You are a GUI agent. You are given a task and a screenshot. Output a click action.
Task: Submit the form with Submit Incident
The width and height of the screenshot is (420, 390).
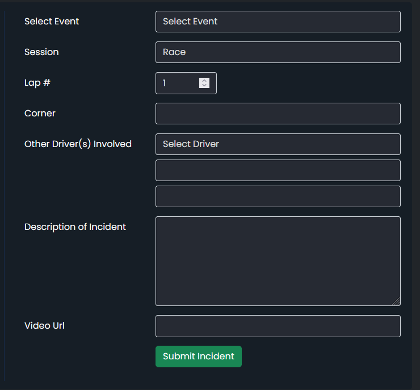coord(199,357)
